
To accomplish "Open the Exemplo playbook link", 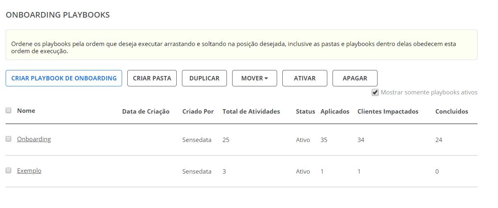I will click(x=29, y=171).
